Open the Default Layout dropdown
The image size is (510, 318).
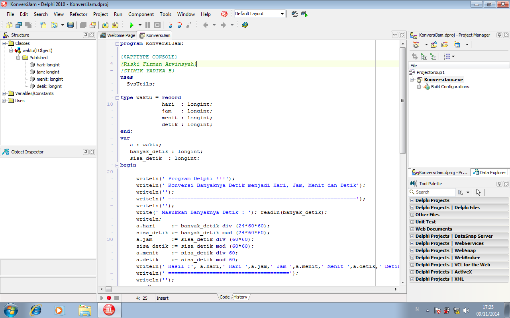point(282,14)
